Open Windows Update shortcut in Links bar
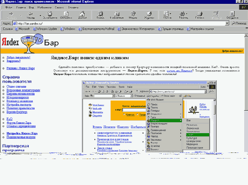Image resolution: width=248 pixels, height=185 pixels. pos(45,29)
